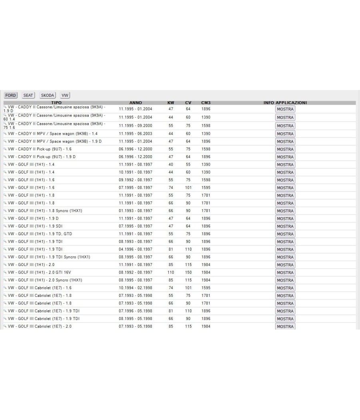
Task: Open magnifier for GOLF III 1.9 TD, GTD
Action: (x=5, y=234)
